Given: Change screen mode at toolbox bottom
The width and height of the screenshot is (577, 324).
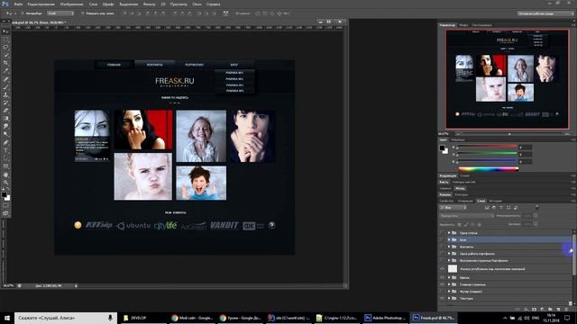Looking at the screenshot, I should (x=5, y=213).
